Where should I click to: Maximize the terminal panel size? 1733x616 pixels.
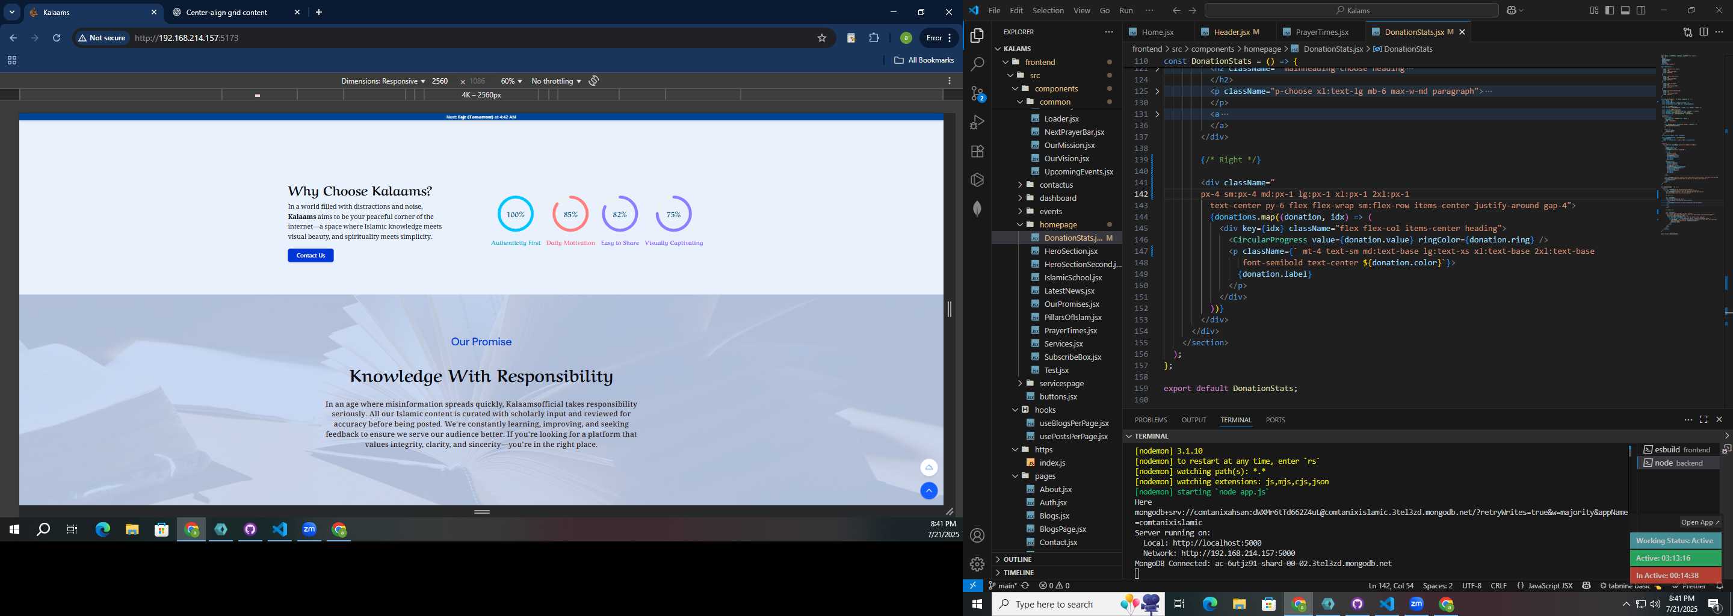1704,420
